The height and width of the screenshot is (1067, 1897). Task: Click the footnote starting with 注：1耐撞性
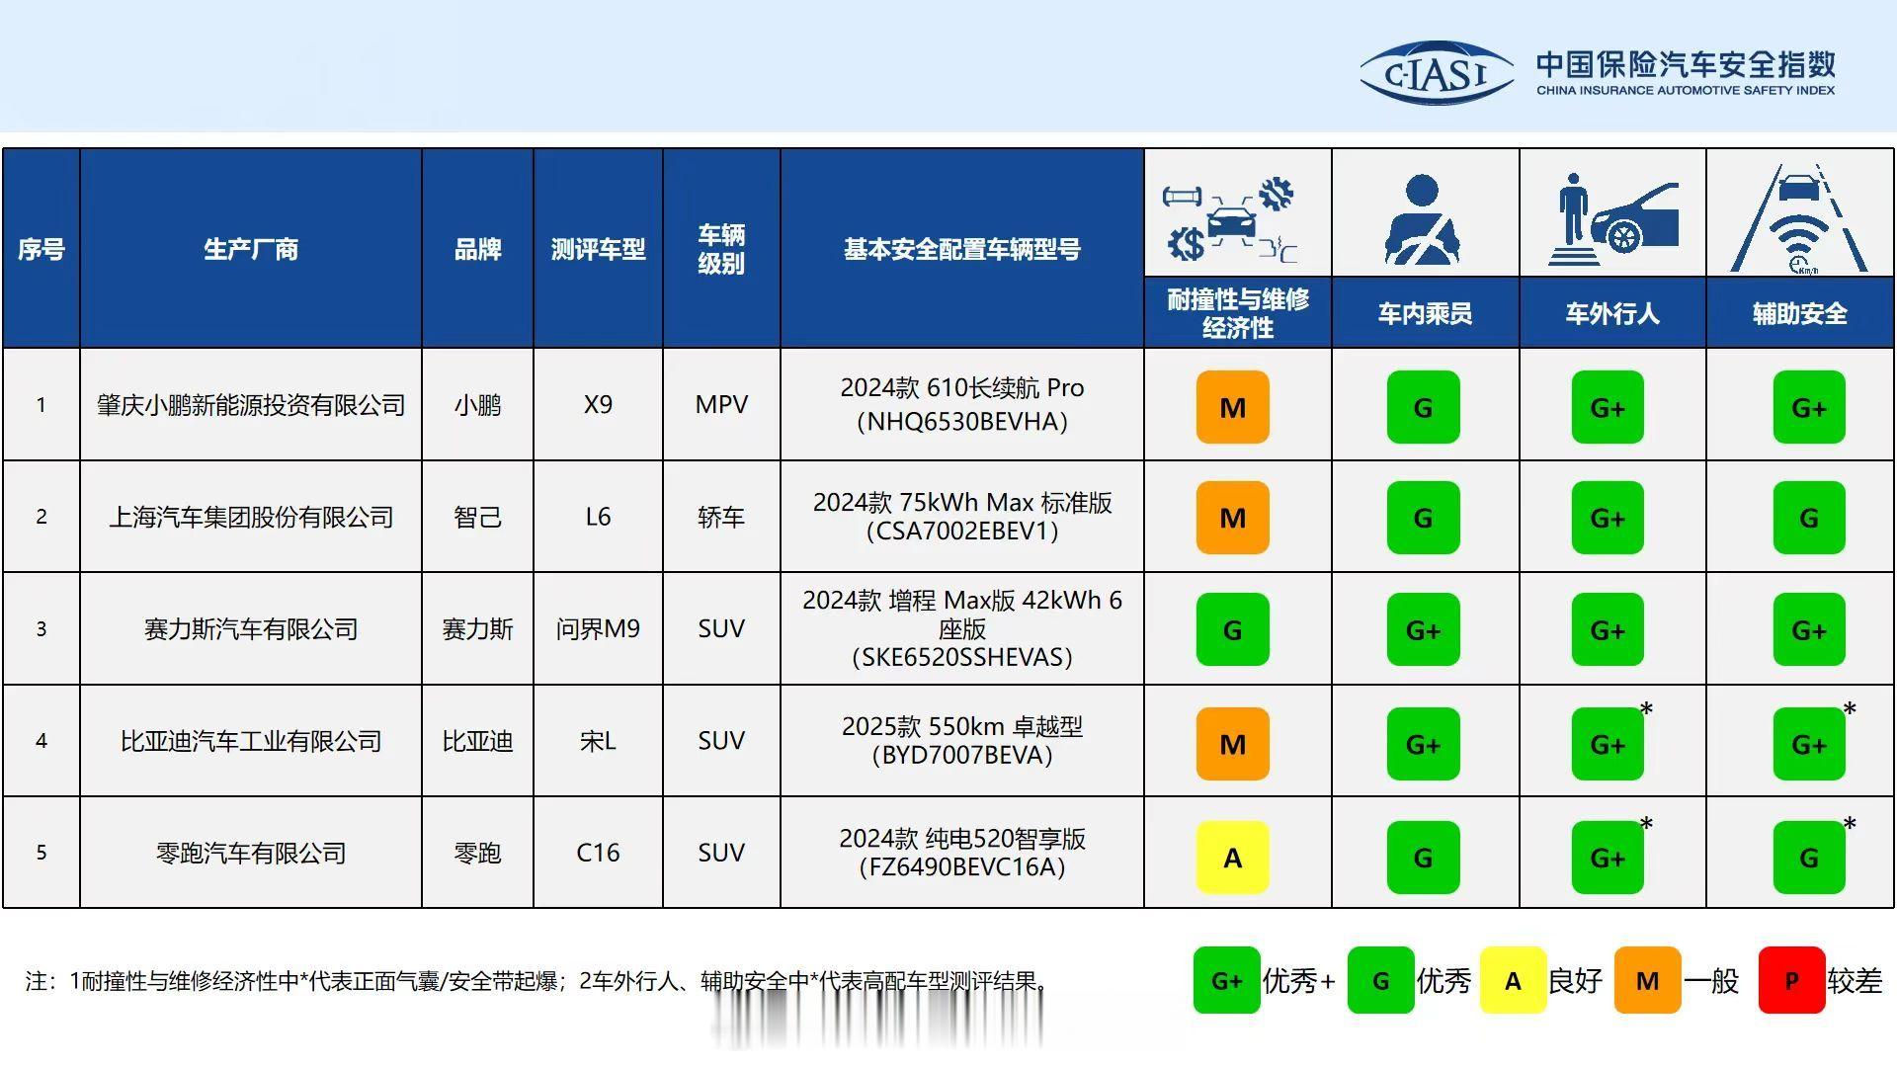(x=538, y=981)
